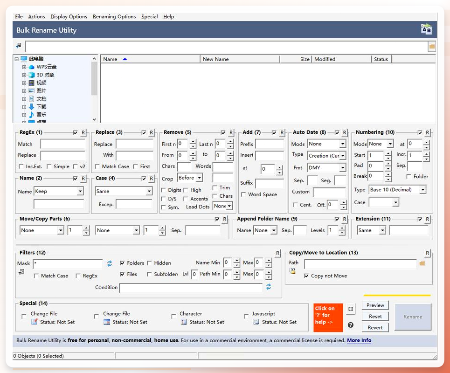Select the downloads arrow icon in tree
This screenshot has height=373, width=450.
32,107
